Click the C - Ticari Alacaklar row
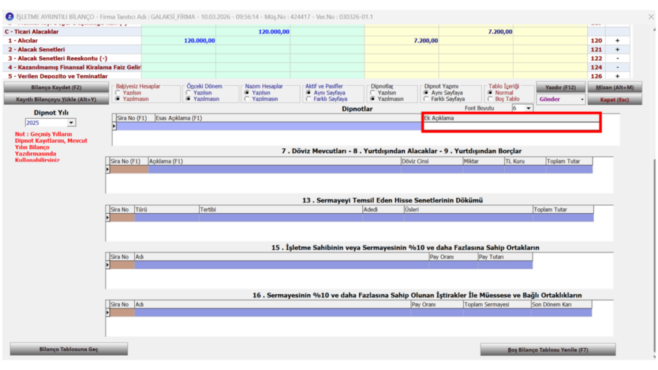 tap(316, 31)
